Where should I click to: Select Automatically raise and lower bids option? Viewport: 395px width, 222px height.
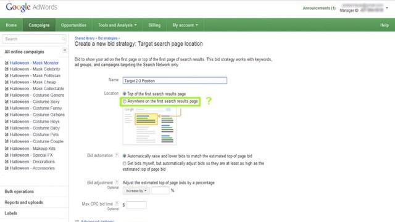click(125, 156)
